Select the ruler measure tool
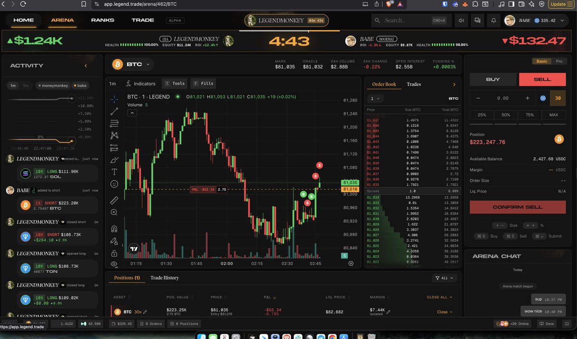Screen dimensions: 577x339 point(114,200)
